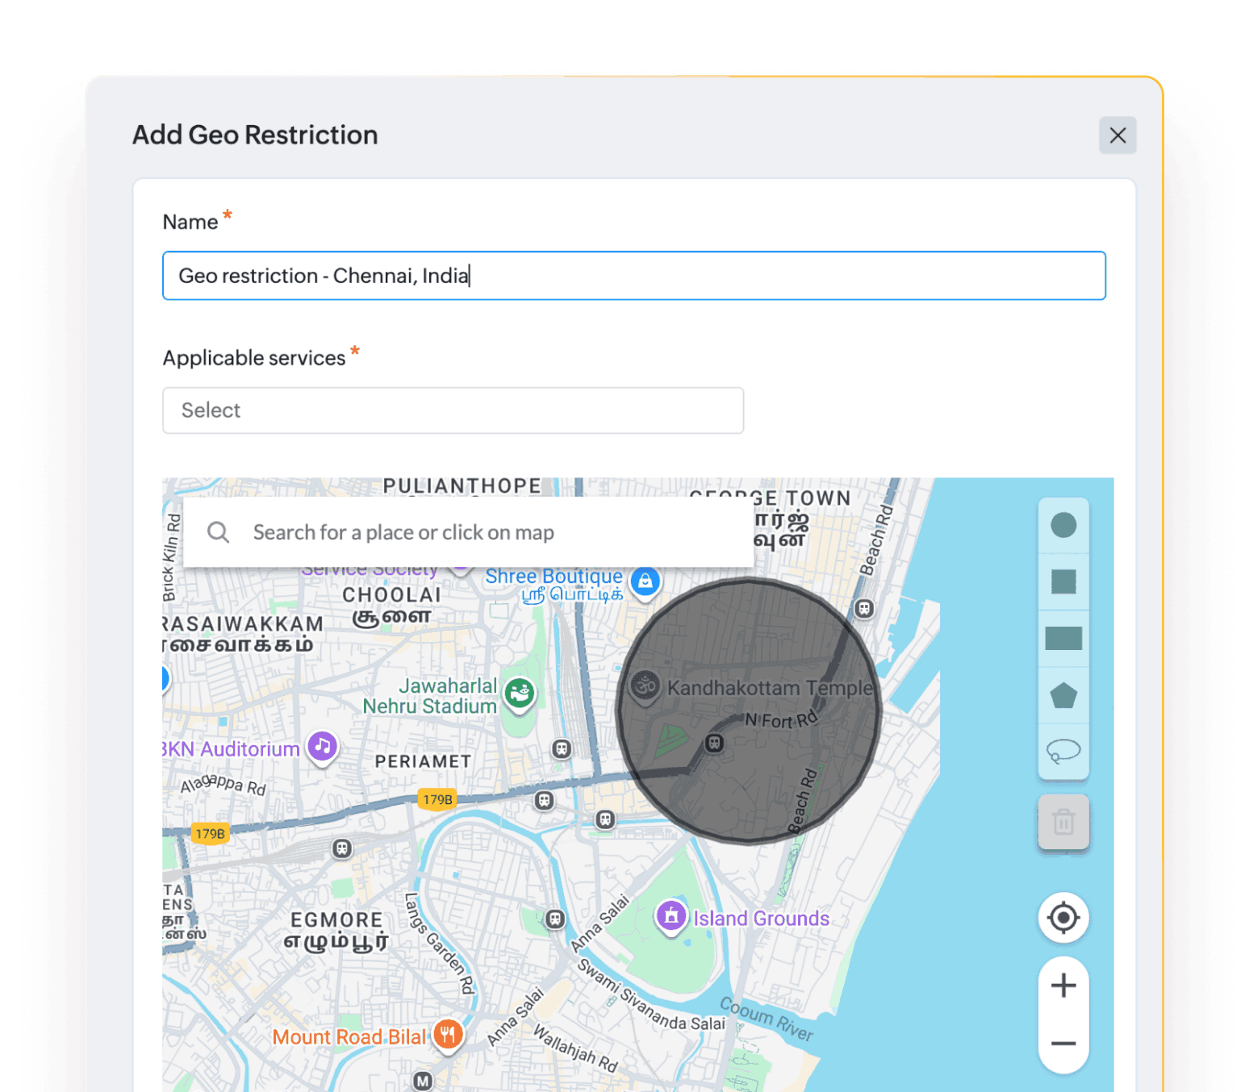The width and height of the screenshot is (1249, 1092).
Task: Select the rectangle drawing tool
Action: tap(1063, 638)
